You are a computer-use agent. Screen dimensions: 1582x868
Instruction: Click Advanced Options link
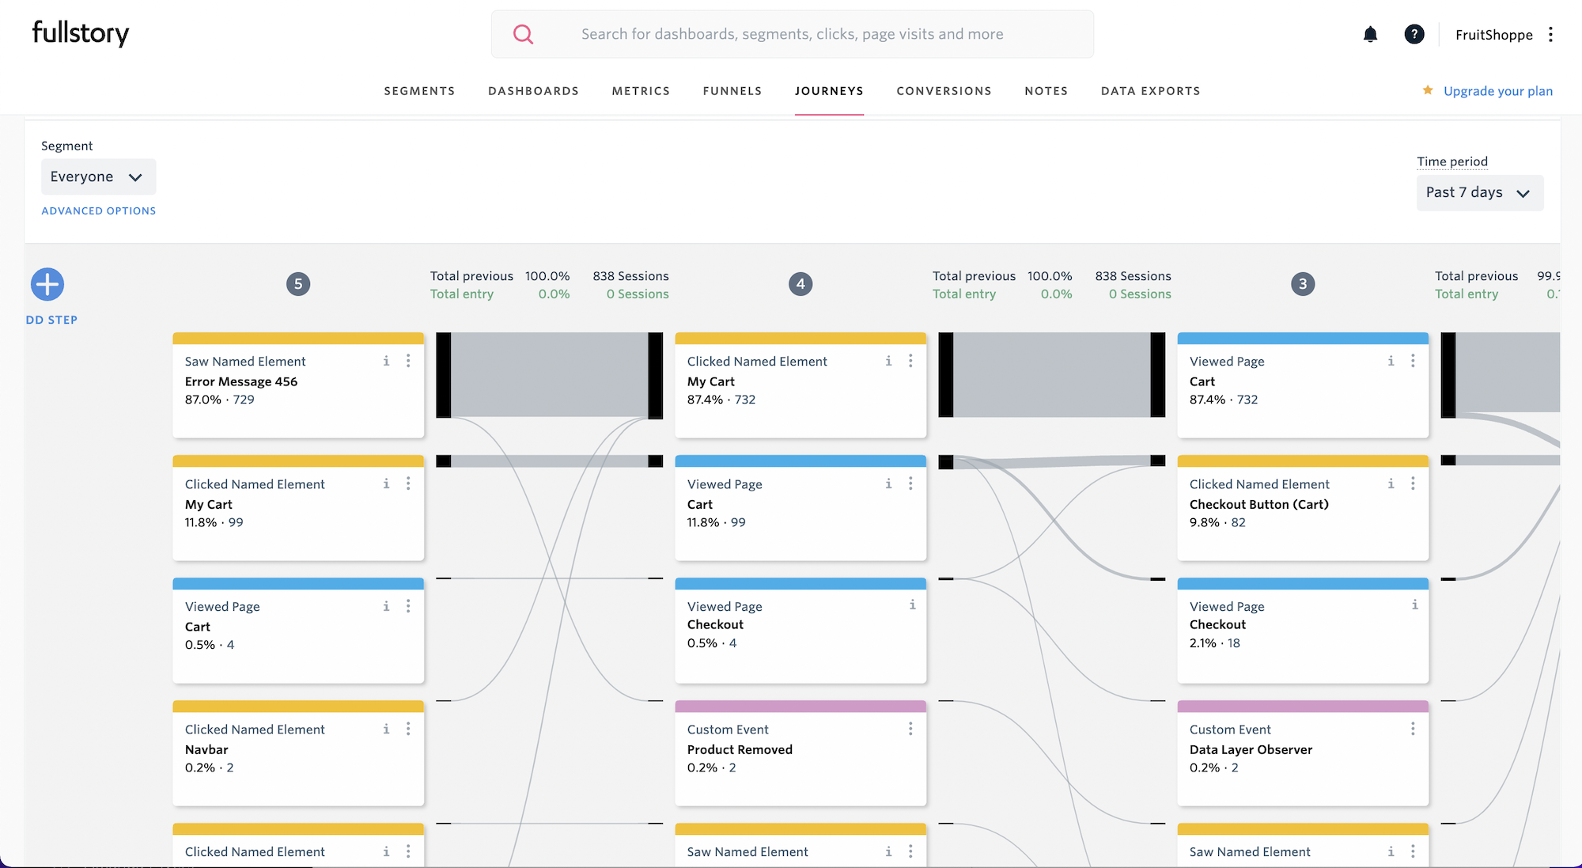pyautogui.click(x=98, y=210)
